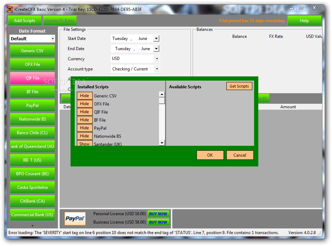Hide the PayPal script
The height and width of the screenshot is (246, 332).
(x=85, y=128)
